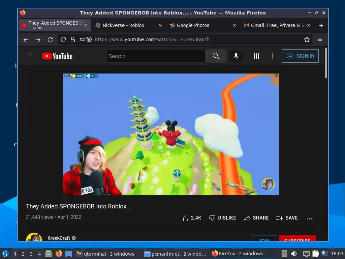Viewport: 345px width, 259px height.
Task: Like the video with thumbs up
Action: tap(191, 218)
